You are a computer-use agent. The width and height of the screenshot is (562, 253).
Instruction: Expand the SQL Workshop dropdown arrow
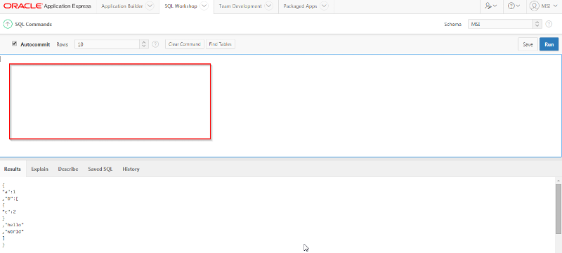204,6
